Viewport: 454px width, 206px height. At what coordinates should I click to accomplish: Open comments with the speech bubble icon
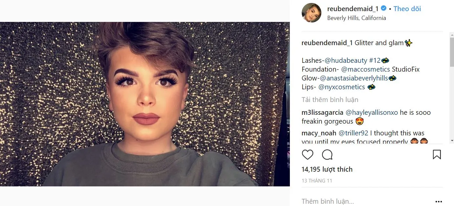(327, 154)
